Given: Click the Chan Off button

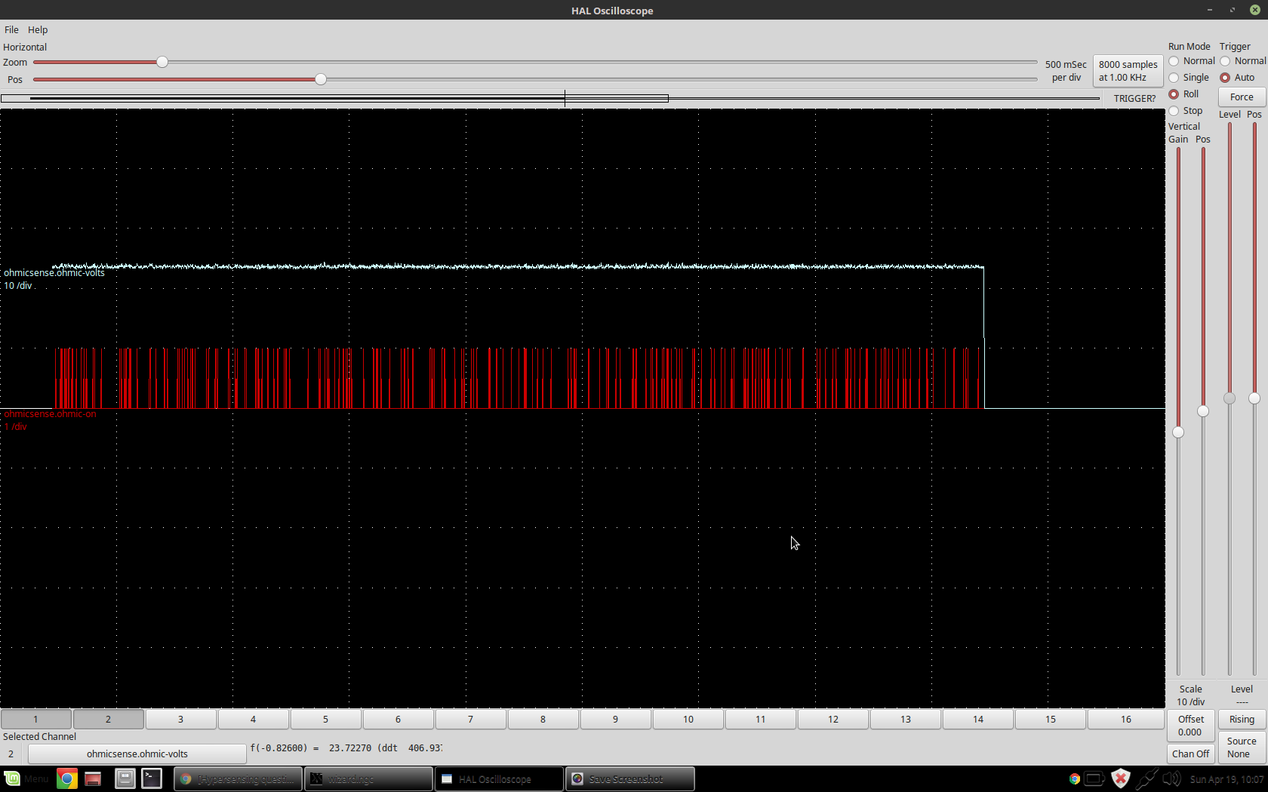Looking at the screenshot, I should [x=1190, y=754].
